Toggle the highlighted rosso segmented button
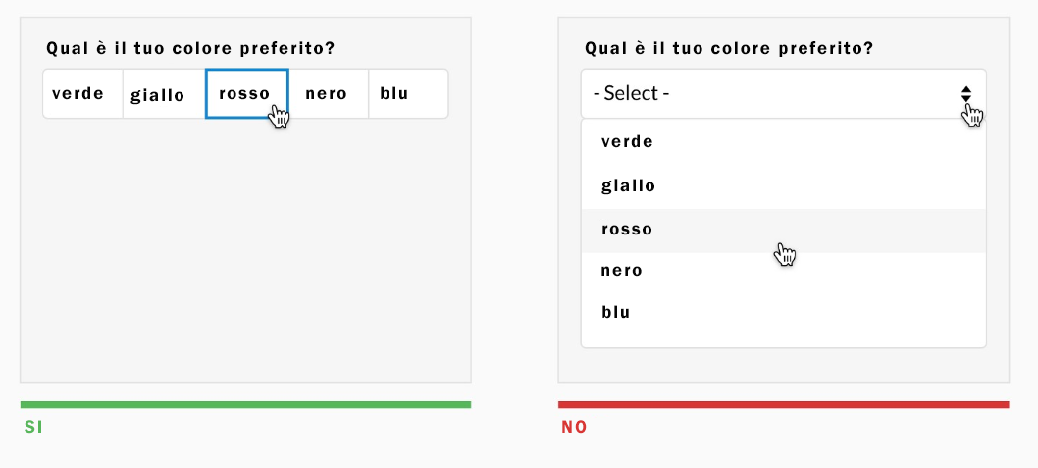Image resolution: width=1038 pixels, height=468 pixels. (247, 93)
